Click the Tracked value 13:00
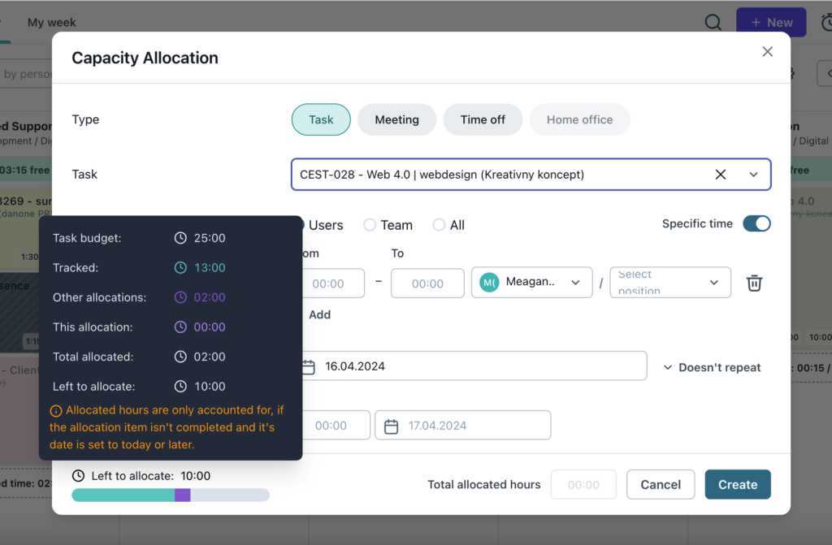This screenshot has height=545, width=832. 210,267
